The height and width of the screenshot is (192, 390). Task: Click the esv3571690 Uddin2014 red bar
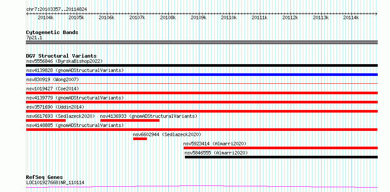202,111
